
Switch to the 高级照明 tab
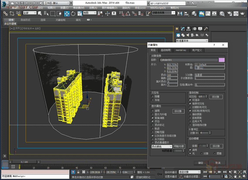click(x=165, y=50)
